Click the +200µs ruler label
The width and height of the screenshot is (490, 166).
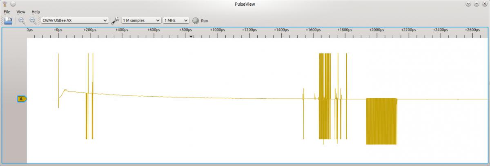point(90,30)
